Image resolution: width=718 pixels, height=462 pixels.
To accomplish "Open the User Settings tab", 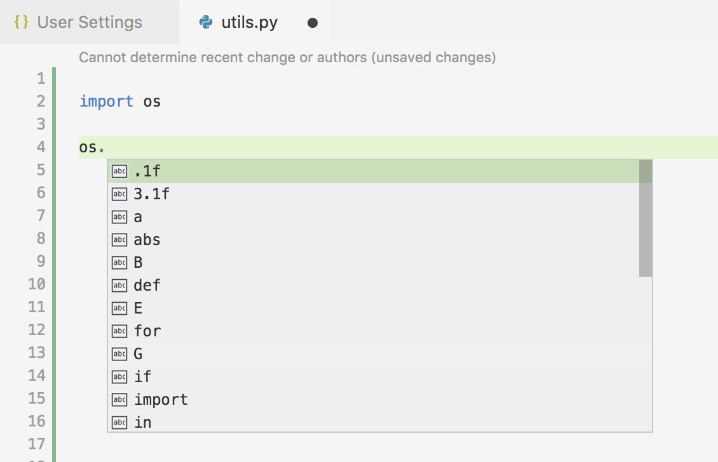I will [89, 22].
